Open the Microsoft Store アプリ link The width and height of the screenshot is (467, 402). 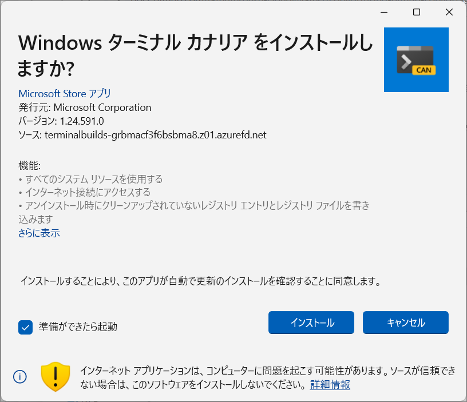tap(65, 93)
